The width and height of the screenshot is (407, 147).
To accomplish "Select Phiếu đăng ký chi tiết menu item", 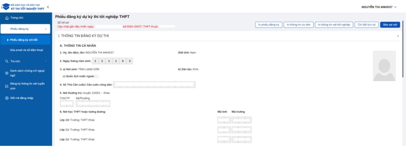I will (x=25, y=40).
